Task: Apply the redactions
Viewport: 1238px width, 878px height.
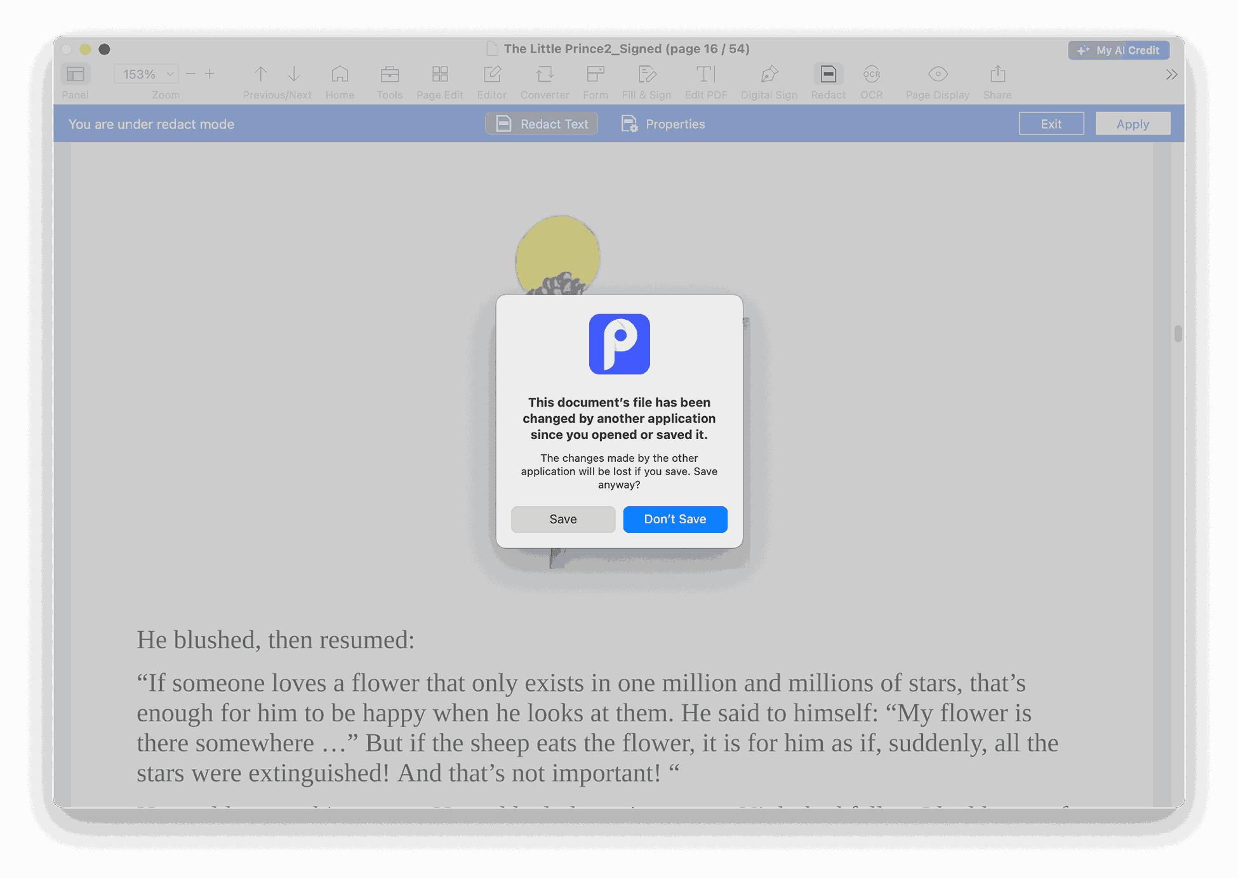Action: tap(1133, 124)
